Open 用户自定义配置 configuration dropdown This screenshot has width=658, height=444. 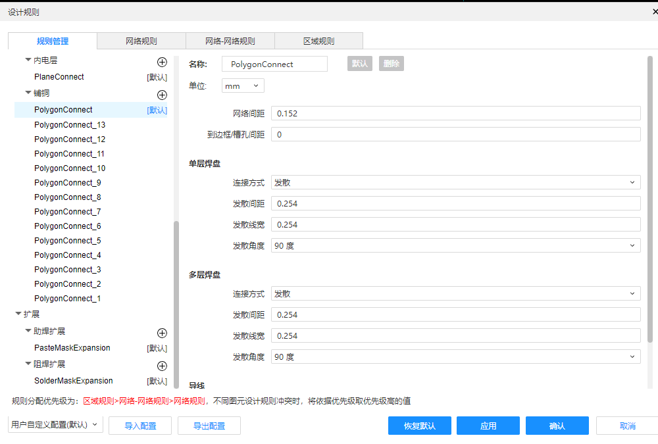pyautogui.click(x=55, y=425)
